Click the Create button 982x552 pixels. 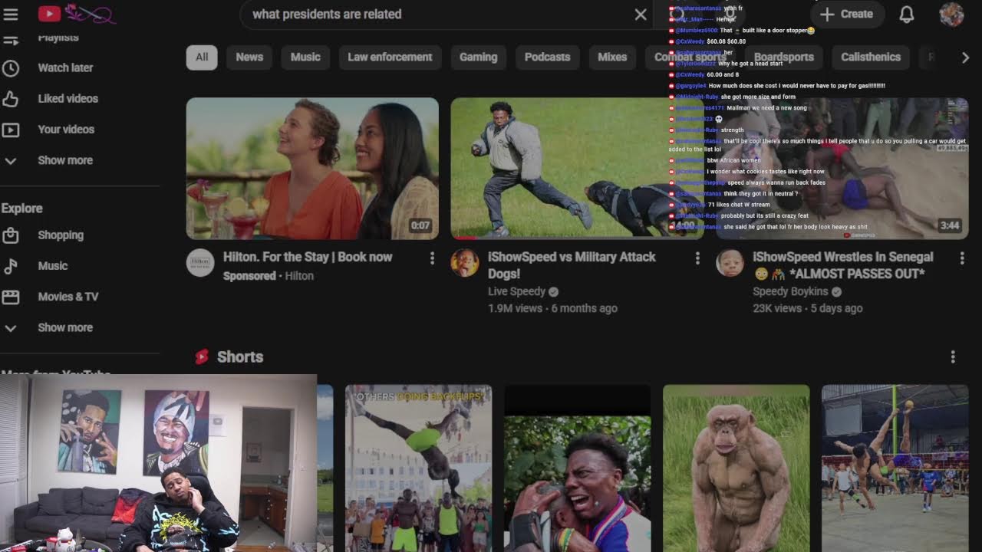pos(846,14)
